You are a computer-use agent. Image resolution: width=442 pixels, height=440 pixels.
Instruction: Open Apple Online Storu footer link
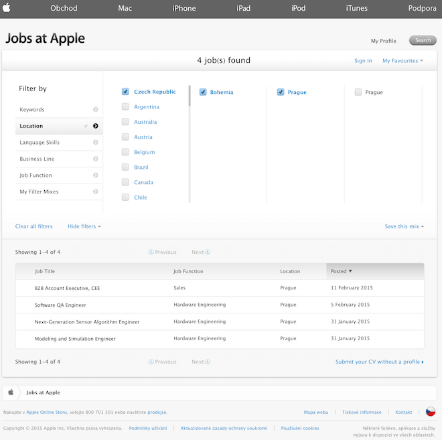(46, 412)
